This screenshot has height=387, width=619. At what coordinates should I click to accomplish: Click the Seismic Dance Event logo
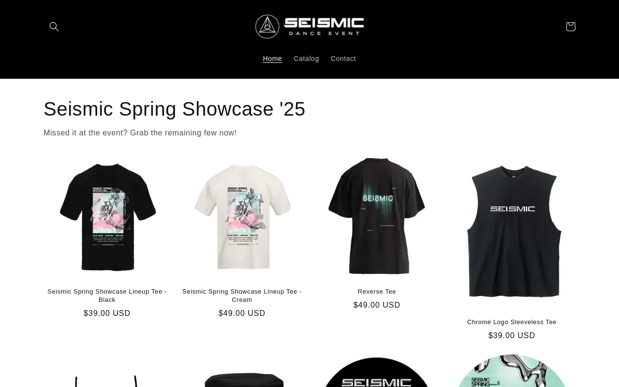point(309,27)
